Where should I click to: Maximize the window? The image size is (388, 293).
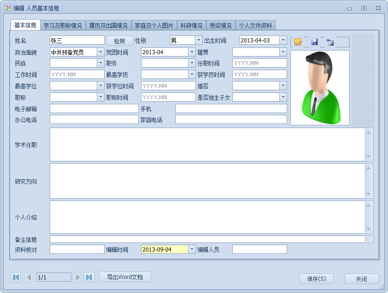[364, 8]
